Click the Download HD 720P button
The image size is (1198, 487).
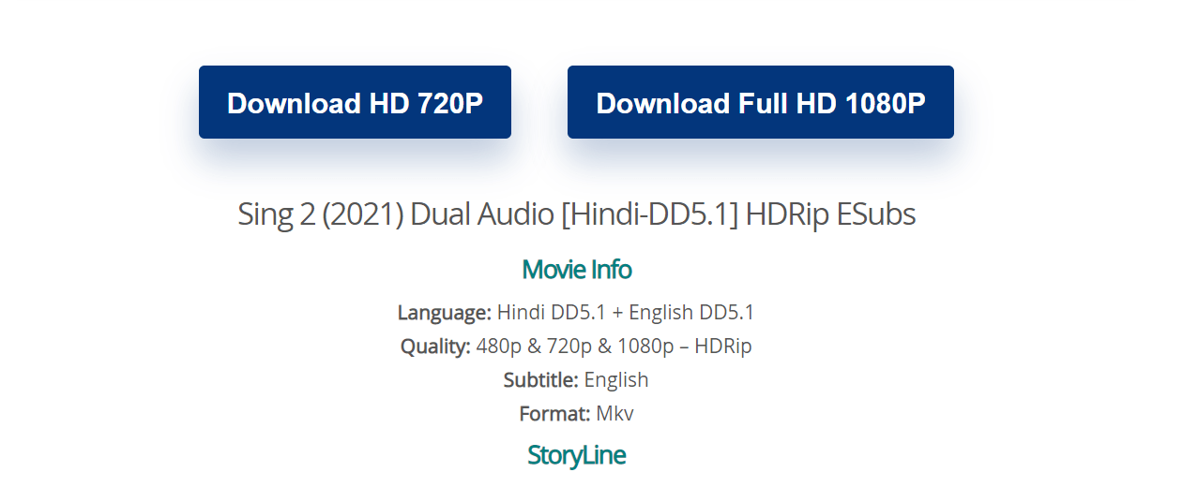[355, 102]
